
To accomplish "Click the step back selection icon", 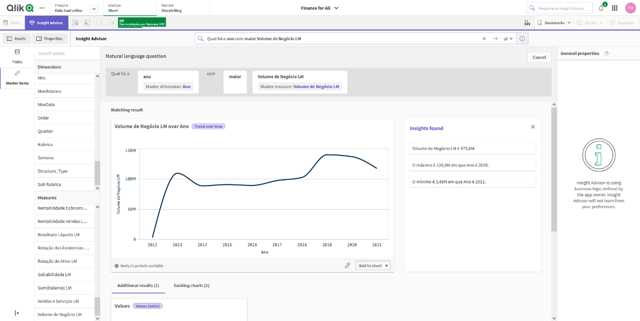I will 87,23.
